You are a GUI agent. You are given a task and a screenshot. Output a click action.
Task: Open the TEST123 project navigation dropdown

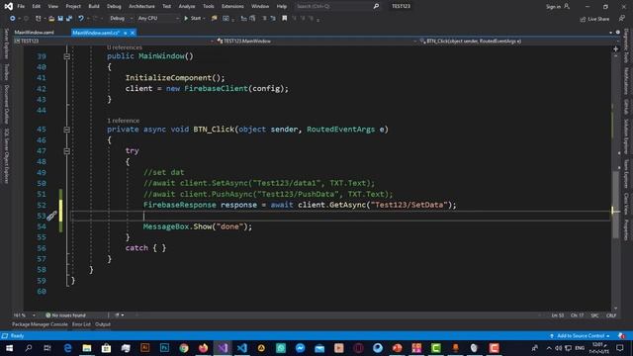(x=114, y=42)
